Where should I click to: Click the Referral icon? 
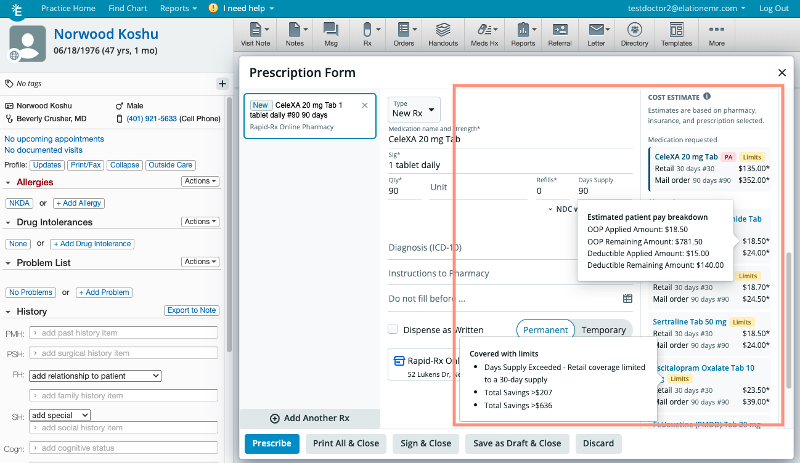click(x=560, y=34)
